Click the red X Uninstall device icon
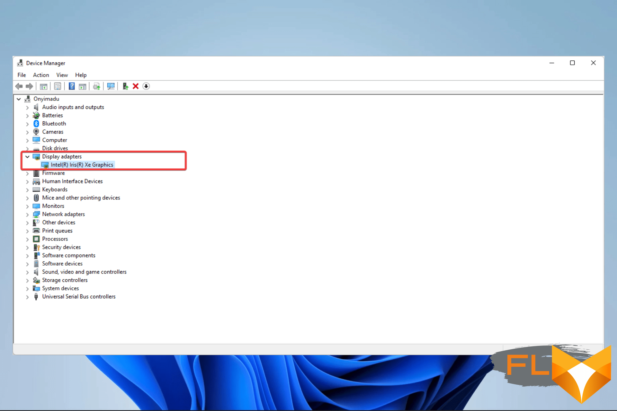Image resolution: width=617 pixels, height=411 pixels. point(136,86)
